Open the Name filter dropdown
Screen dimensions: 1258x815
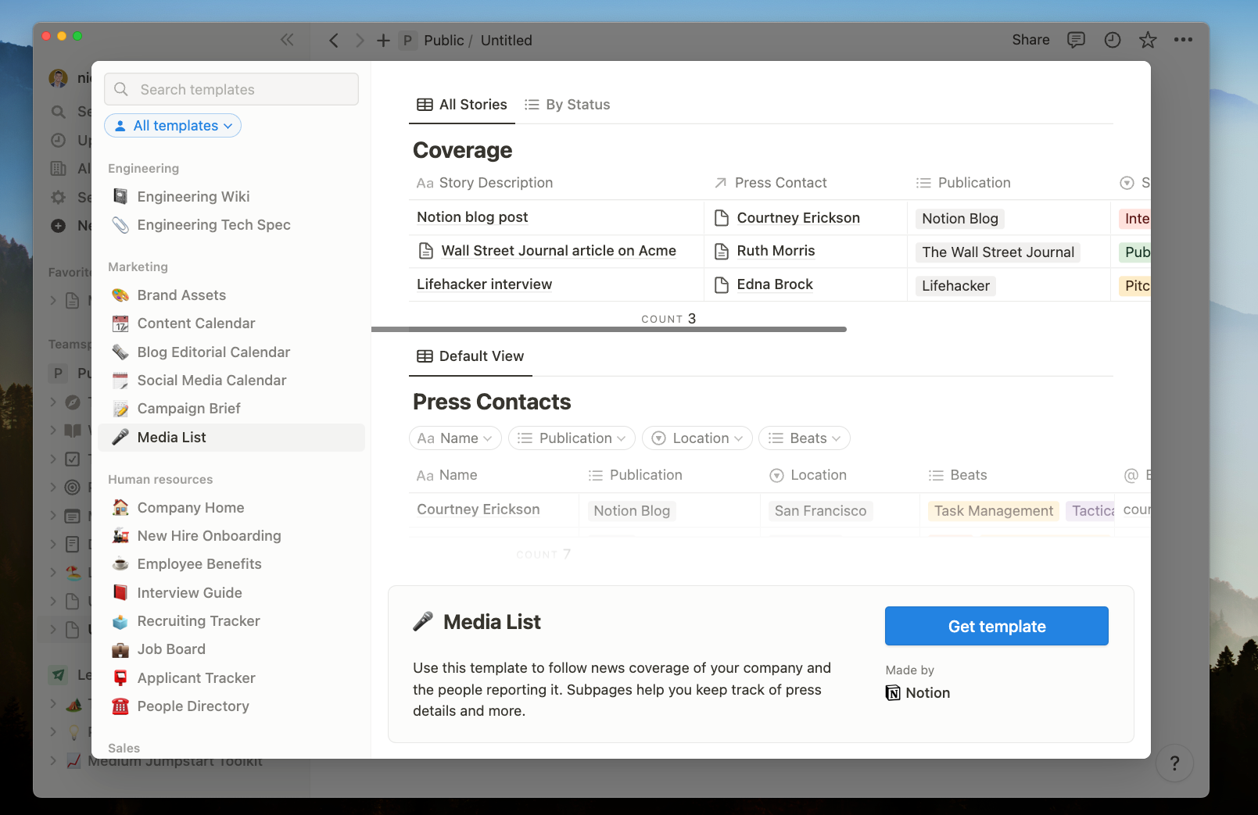455,438
